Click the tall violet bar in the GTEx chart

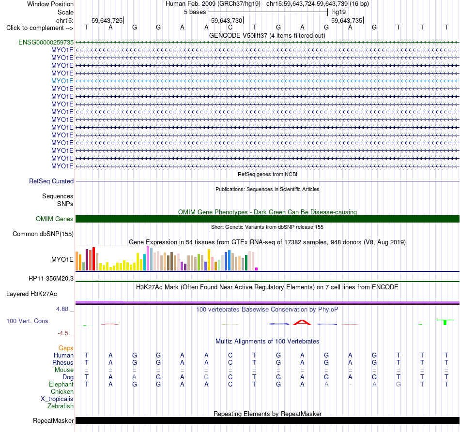[x=148, y=258]
